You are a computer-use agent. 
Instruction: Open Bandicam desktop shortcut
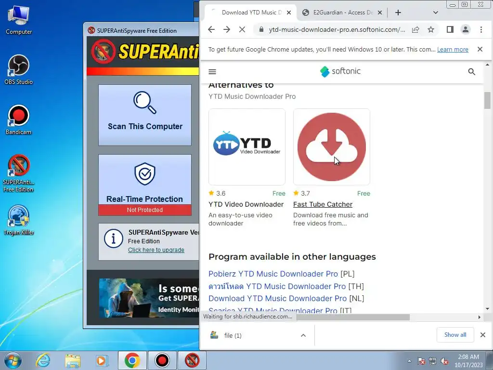coord(19,120)
